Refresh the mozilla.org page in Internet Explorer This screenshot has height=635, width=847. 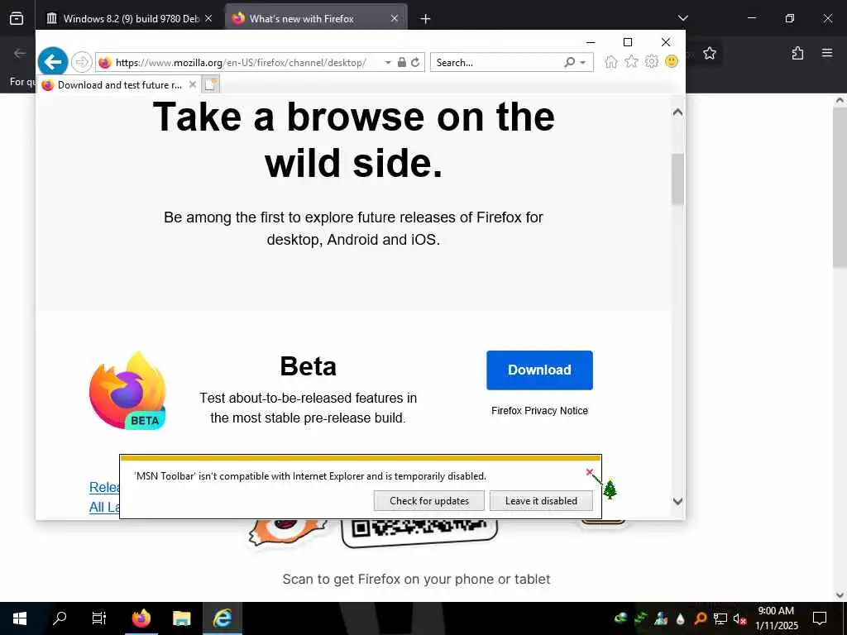pyautogui.click(x=415, y=62)
